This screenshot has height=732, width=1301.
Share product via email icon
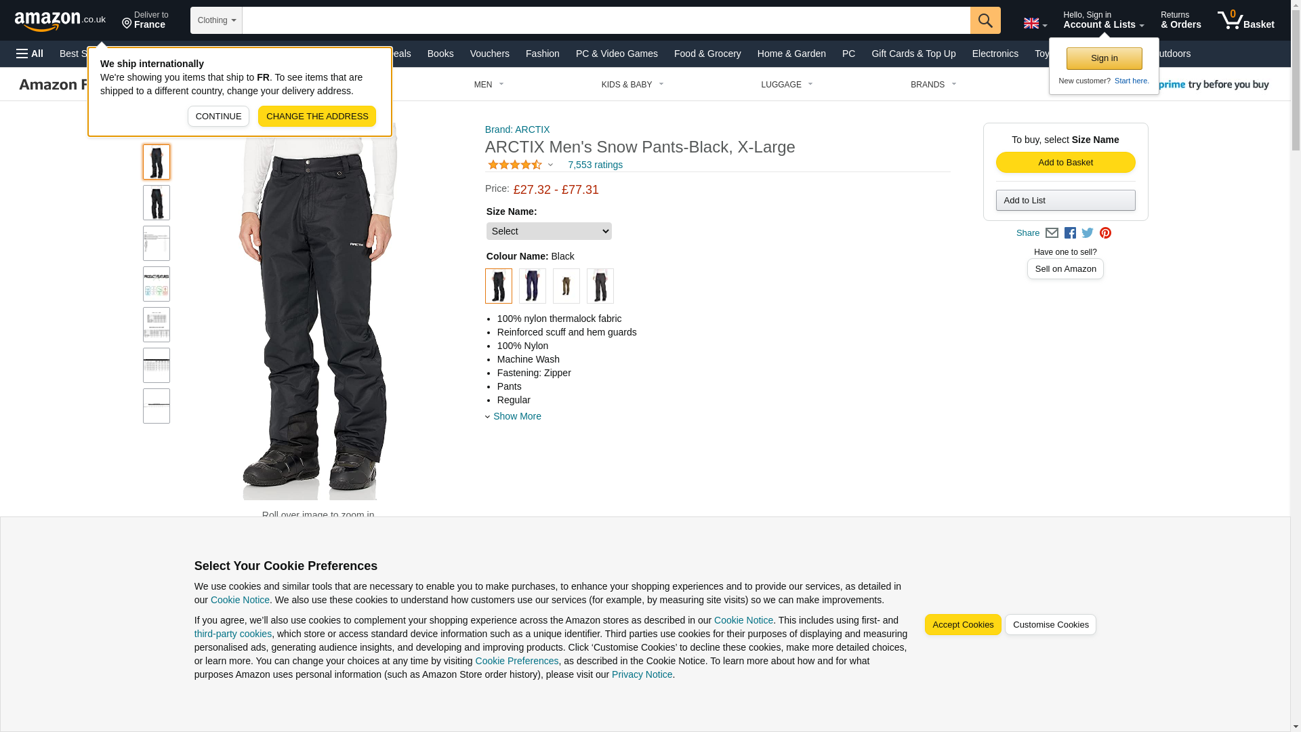pyautogui.click(x=1052, y=233)
